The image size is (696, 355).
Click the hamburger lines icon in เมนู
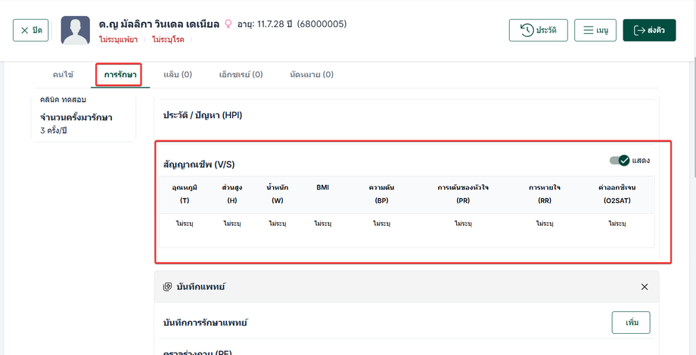pyautogui.click(x=589, y=30)
